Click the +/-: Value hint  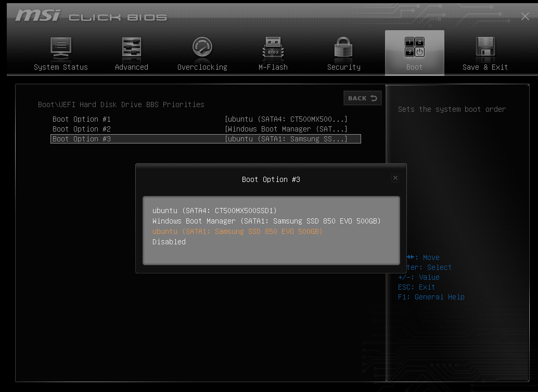coord(419,277)
